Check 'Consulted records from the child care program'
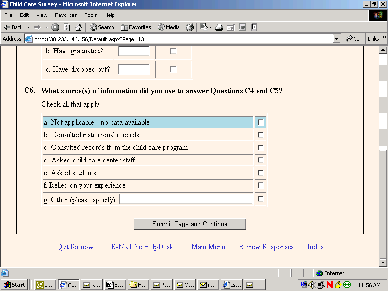Screen dimensions: 388x291 click(x=260, y=147)
